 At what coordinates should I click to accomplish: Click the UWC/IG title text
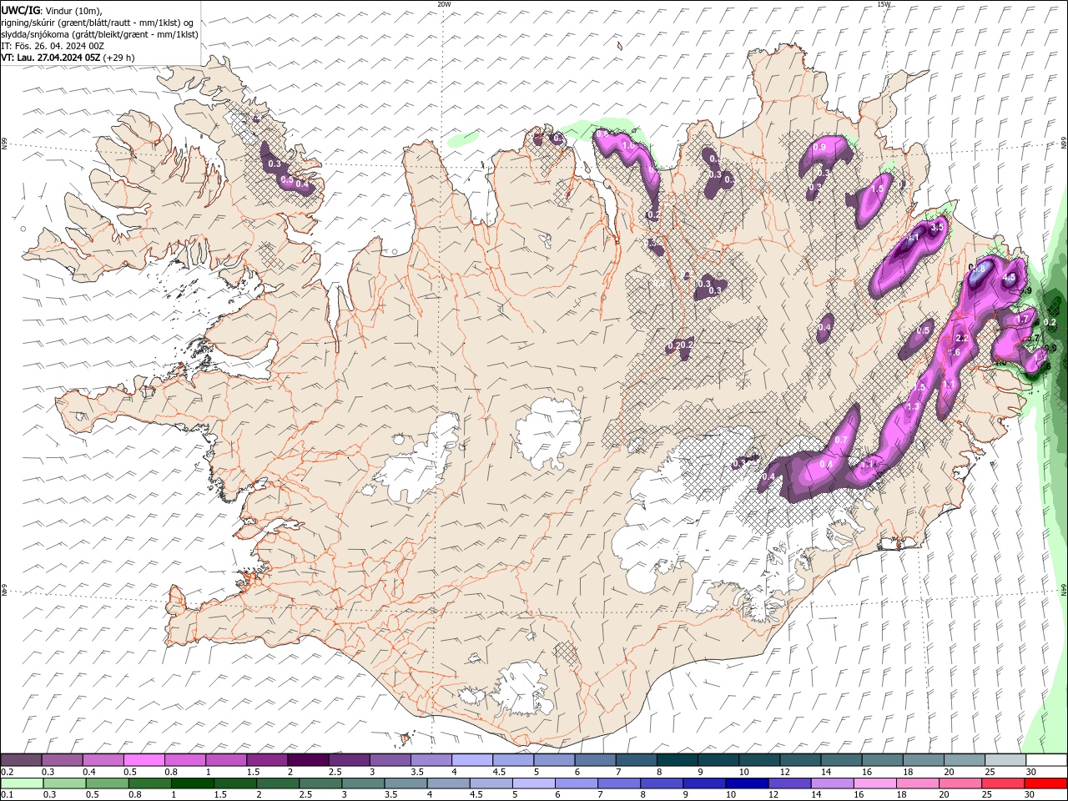(20, 10)
